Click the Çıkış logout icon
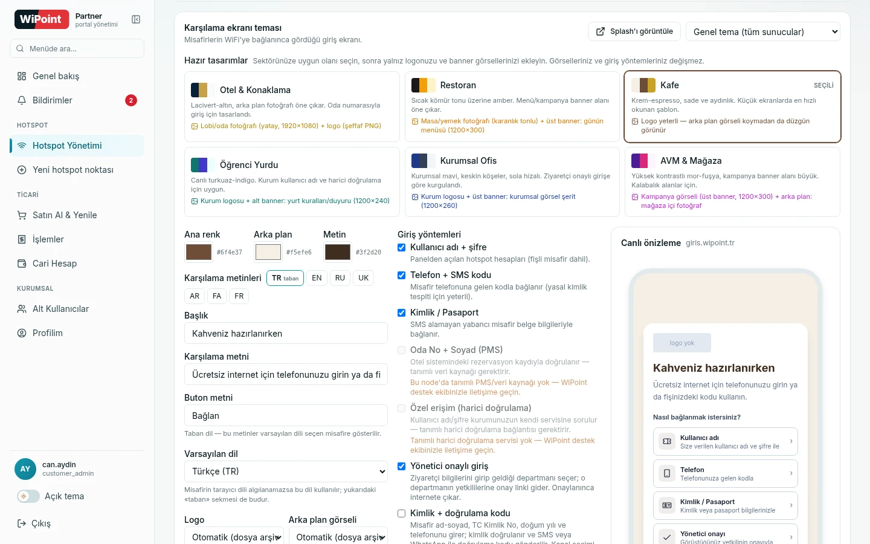The image size is (870, 544). tap(22, 523)
